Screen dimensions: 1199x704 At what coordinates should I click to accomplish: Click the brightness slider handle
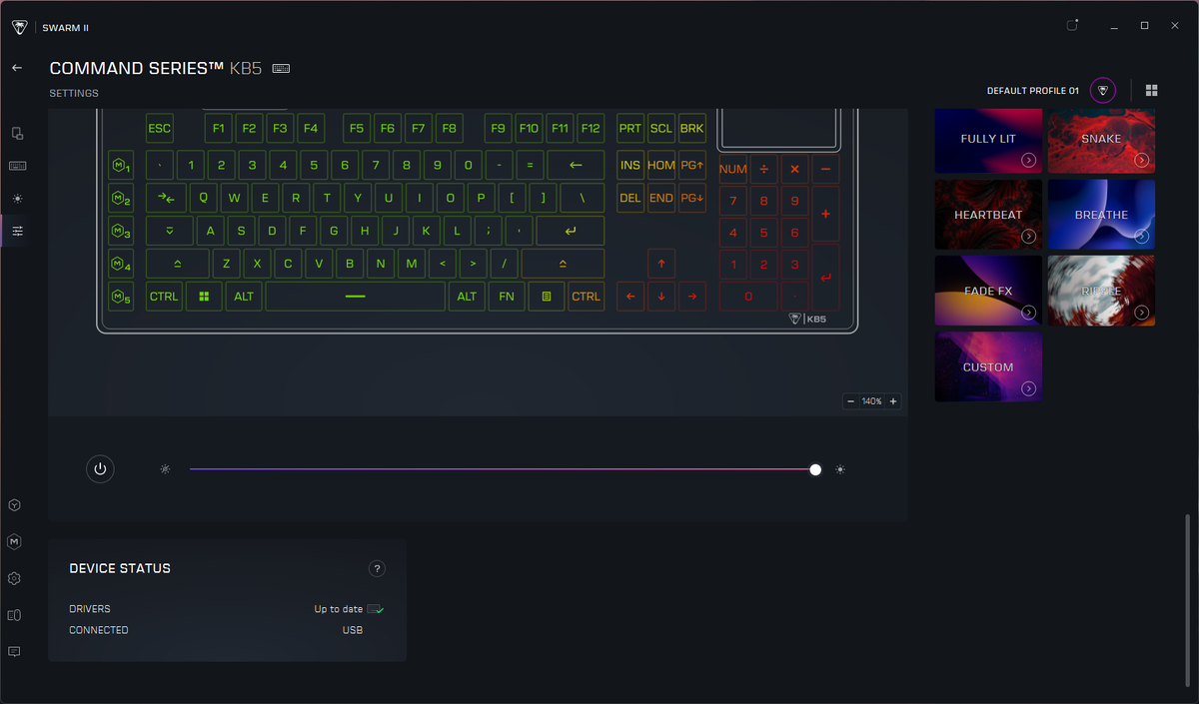tap(815, 469)
